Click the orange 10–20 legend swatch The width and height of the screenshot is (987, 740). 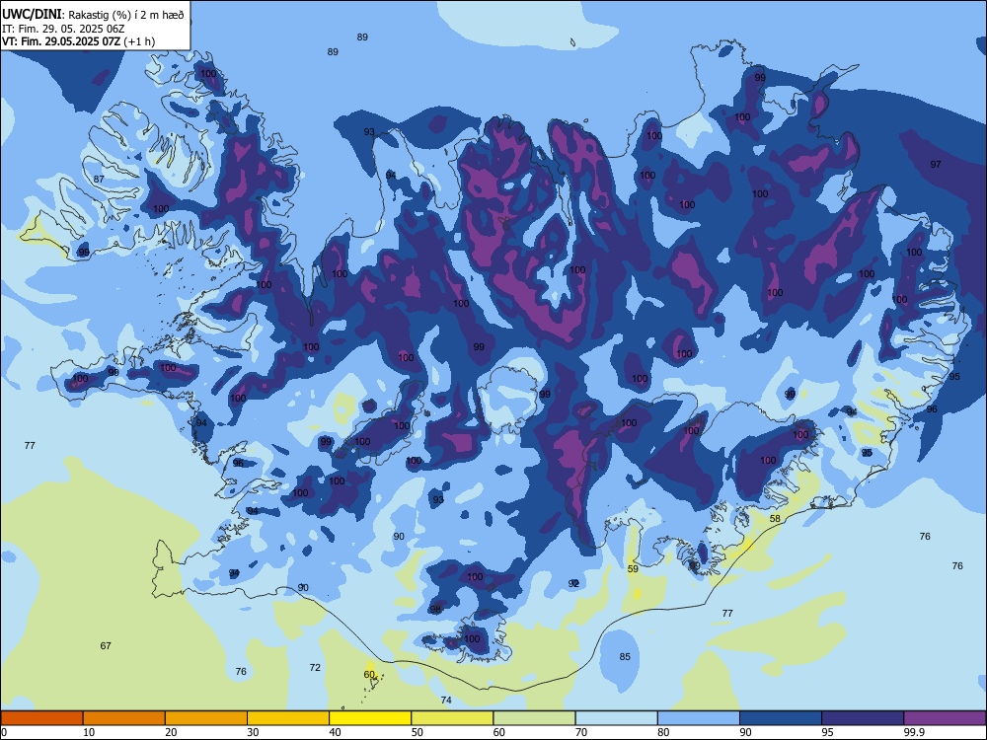tap(124, 718)
